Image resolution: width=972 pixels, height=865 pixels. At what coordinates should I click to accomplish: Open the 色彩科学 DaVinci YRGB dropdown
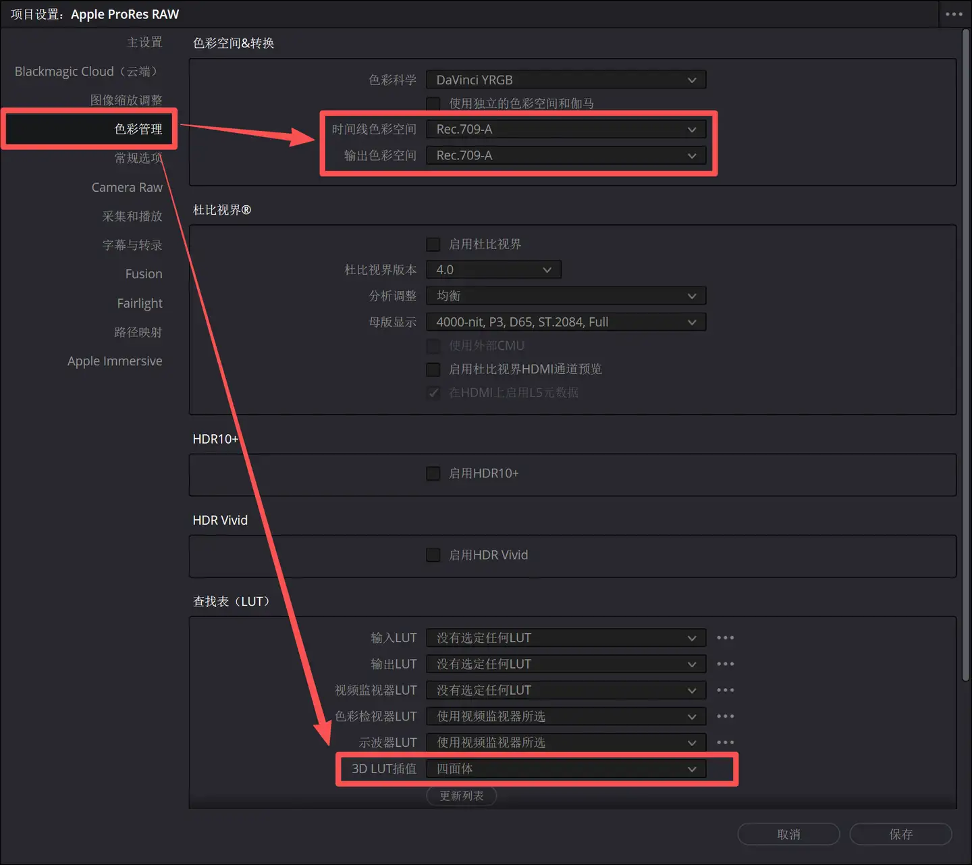point(566,80)
